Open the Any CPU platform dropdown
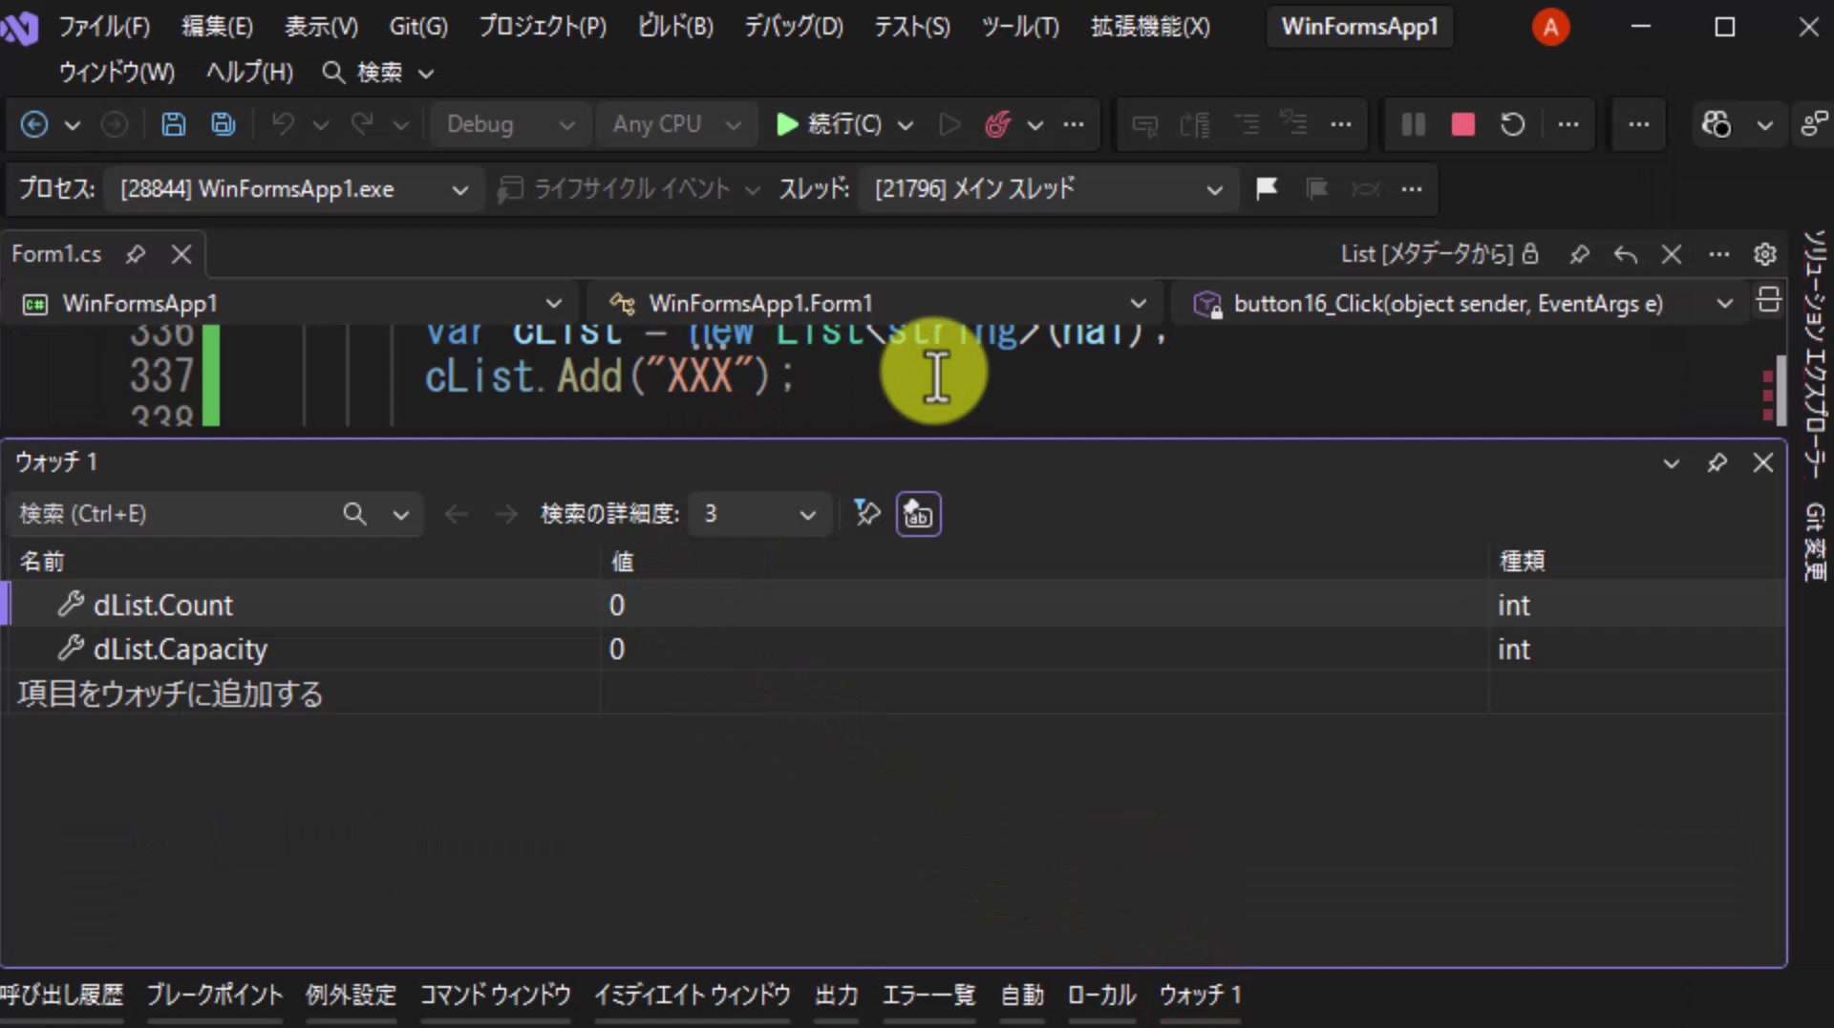This screenshot has width=1834, height=1028. coord(675,124)
